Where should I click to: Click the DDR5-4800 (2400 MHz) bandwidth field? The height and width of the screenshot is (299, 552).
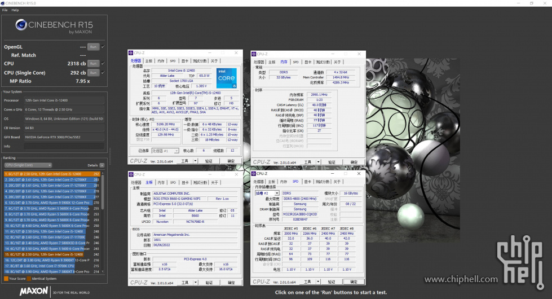coord(300,199)
